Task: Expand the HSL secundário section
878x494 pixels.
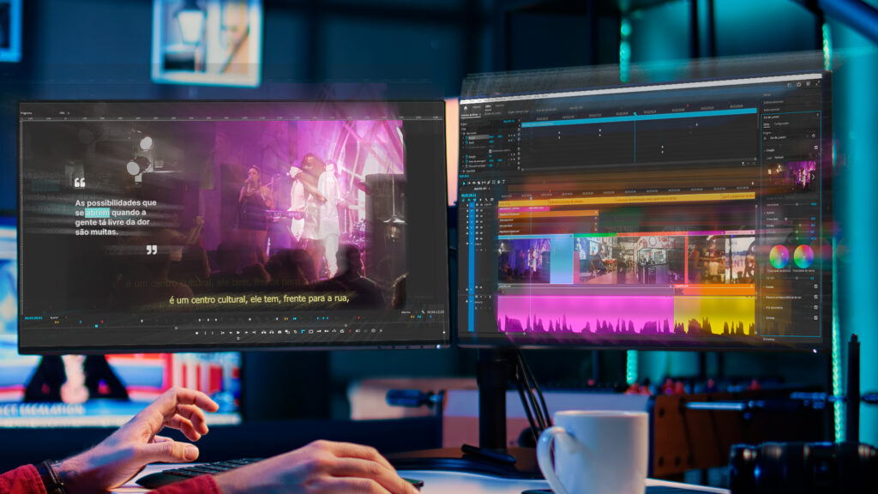Action: point(764,308)
